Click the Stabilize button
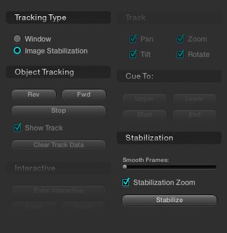This screenshot has width=227, height=233. 170,200
